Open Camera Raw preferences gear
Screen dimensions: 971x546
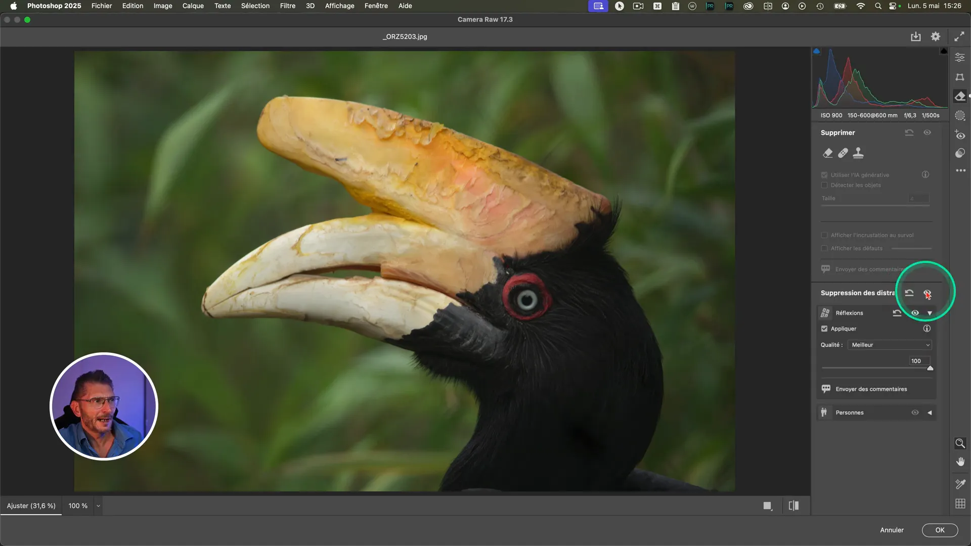coord(936,36)
